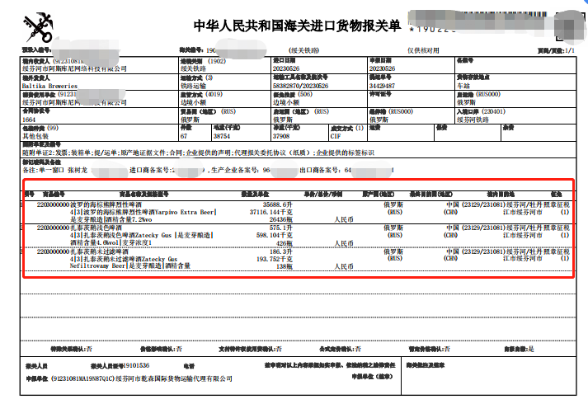Select the customs code (1902)

217,61
